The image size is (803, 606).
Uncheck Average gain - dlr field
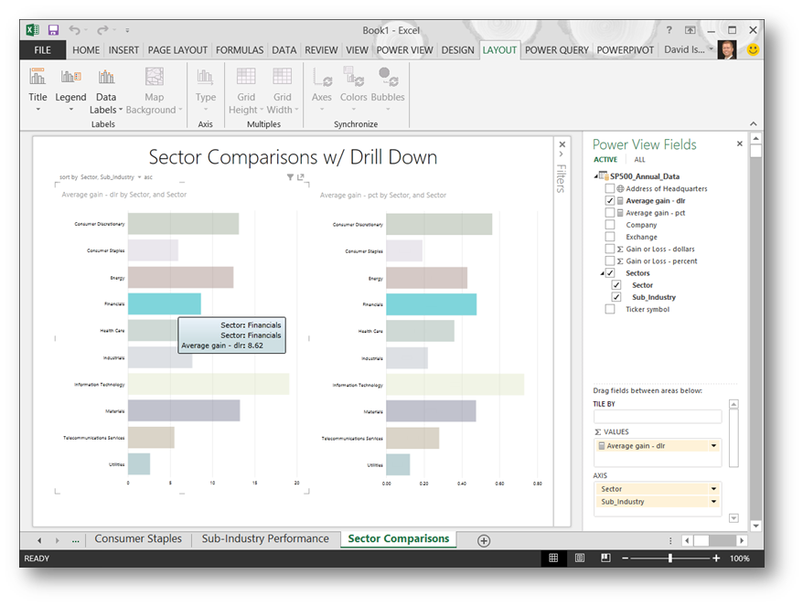[x=610, y=201]
